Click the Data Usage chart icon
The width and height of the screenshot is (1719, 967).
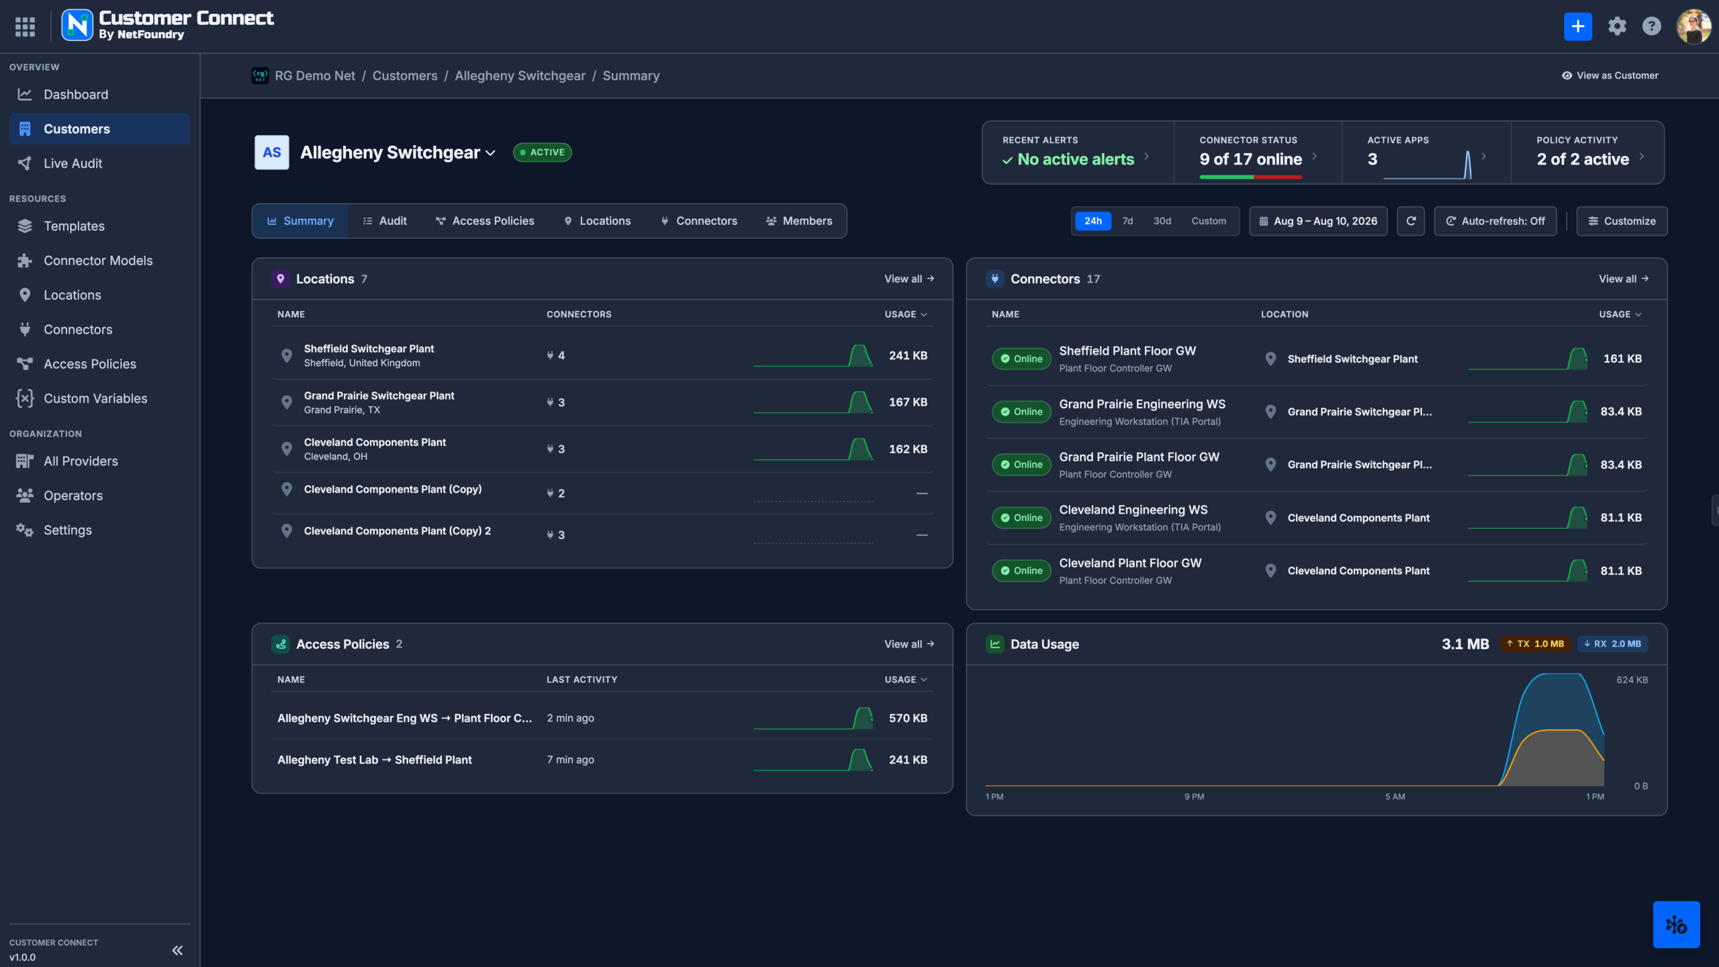995,644
